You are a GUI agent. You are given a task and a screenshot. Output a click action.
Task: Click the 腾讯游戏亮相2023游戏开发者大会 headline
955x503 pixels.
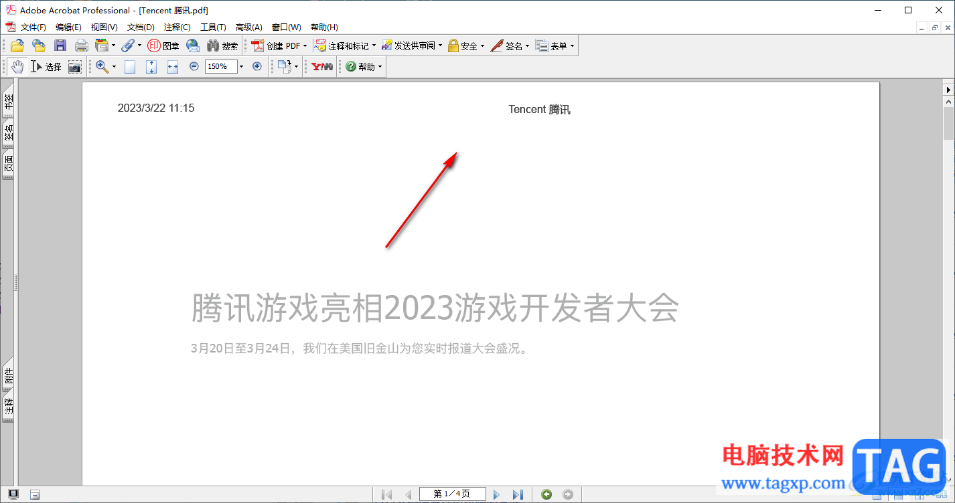tap(435, 308)
